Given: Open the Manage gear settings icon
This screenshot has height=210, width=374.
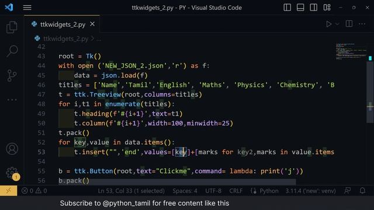Looking at the screenshot, I should (x=12, y=173).
